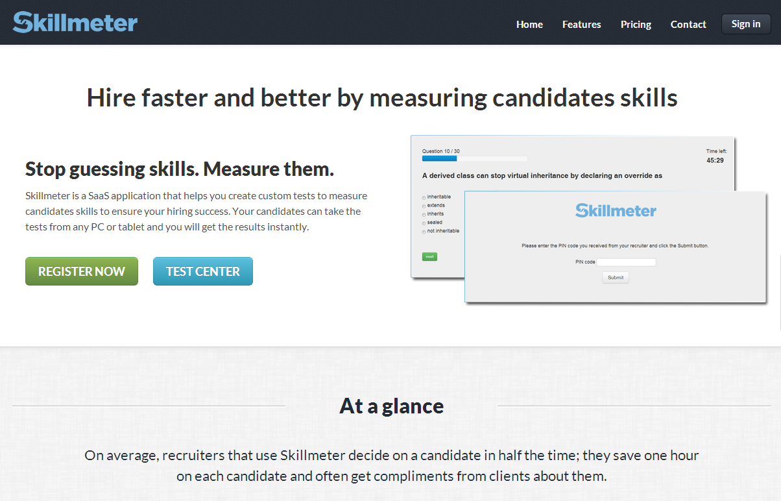Open the Features page
The image size is (781, 501).
[x=581, y=24]
